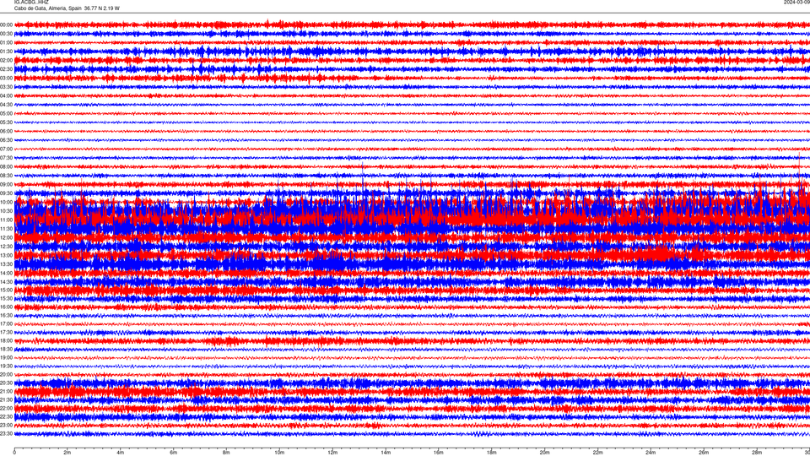
Task: Select the 23:00 time row label
Action: click(6, 425)
